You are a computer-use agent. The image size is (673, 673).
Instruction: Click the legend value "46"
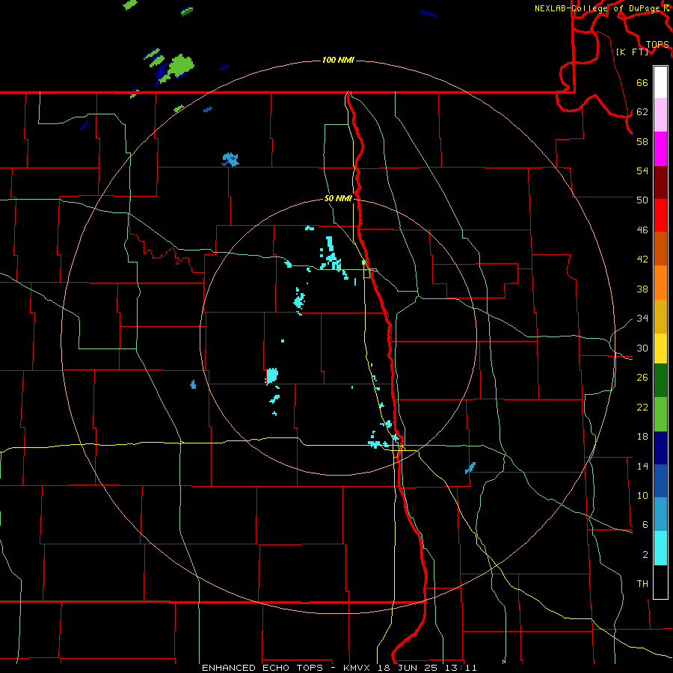tap(642, 230)
